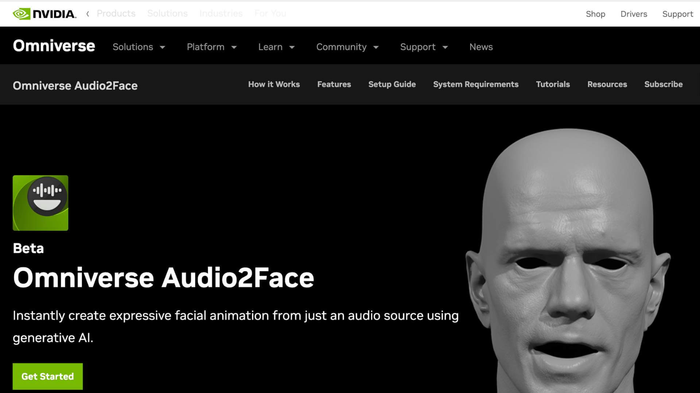Click the Subscribe link
Screen dimensions: 700x393
click(663, 84)
